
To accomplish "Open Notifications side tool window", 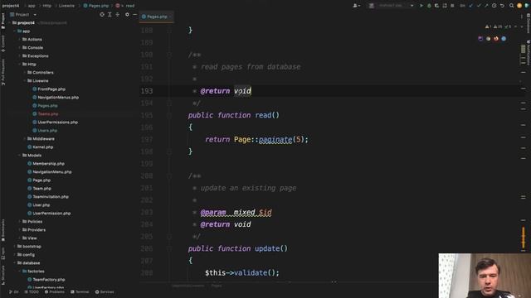I will 529,52.
